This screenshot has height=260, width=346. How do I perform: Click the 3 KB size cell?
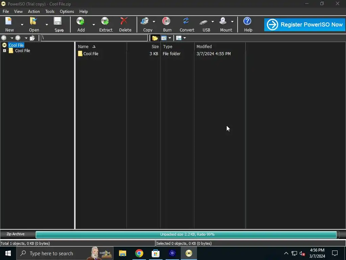click(154, 54)
